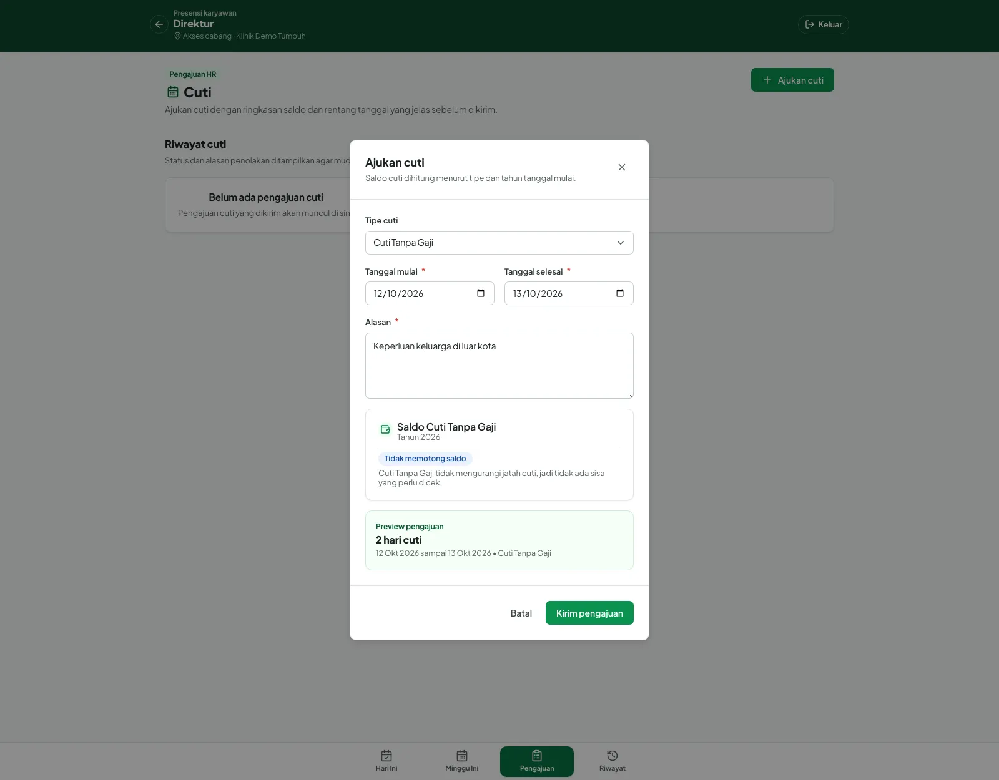Switch to the Minggu Ini tab
999x780 pixels.
[462, 761]
